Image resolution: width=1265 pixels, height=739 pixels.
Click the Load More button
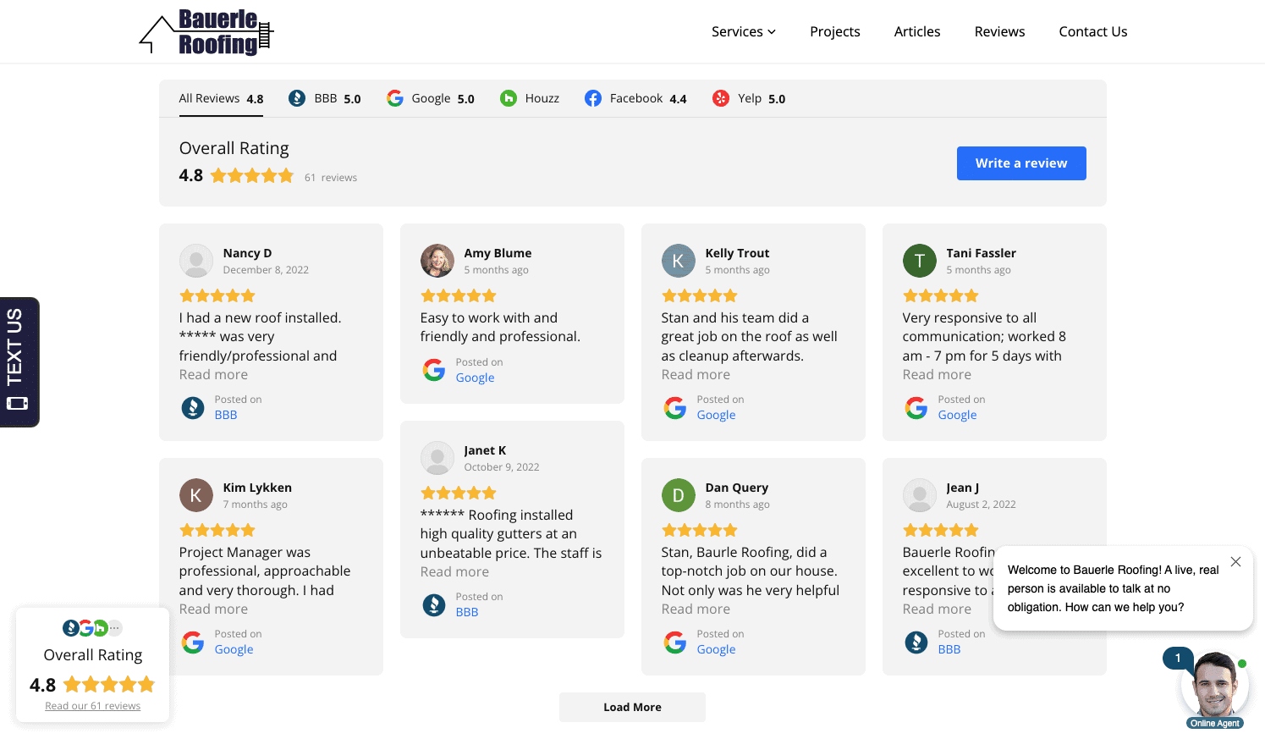(x=632, y=708)
